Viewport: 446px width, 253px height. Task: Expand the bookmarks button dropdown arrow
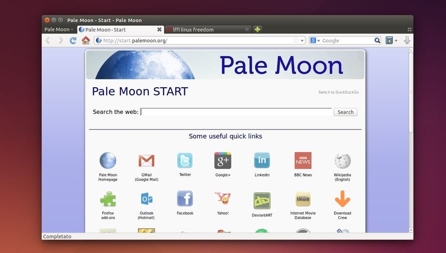(x=396, y=41)
